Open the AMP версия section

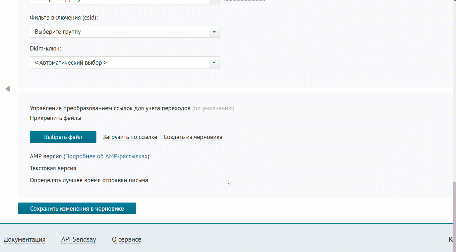tap(46, 156)
